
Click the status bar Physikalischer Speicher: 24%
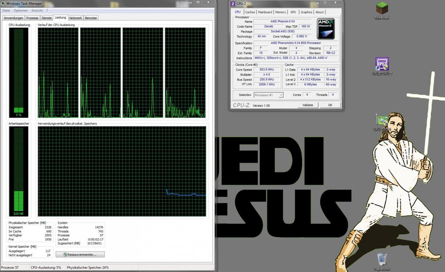click(x=88, y=267)
